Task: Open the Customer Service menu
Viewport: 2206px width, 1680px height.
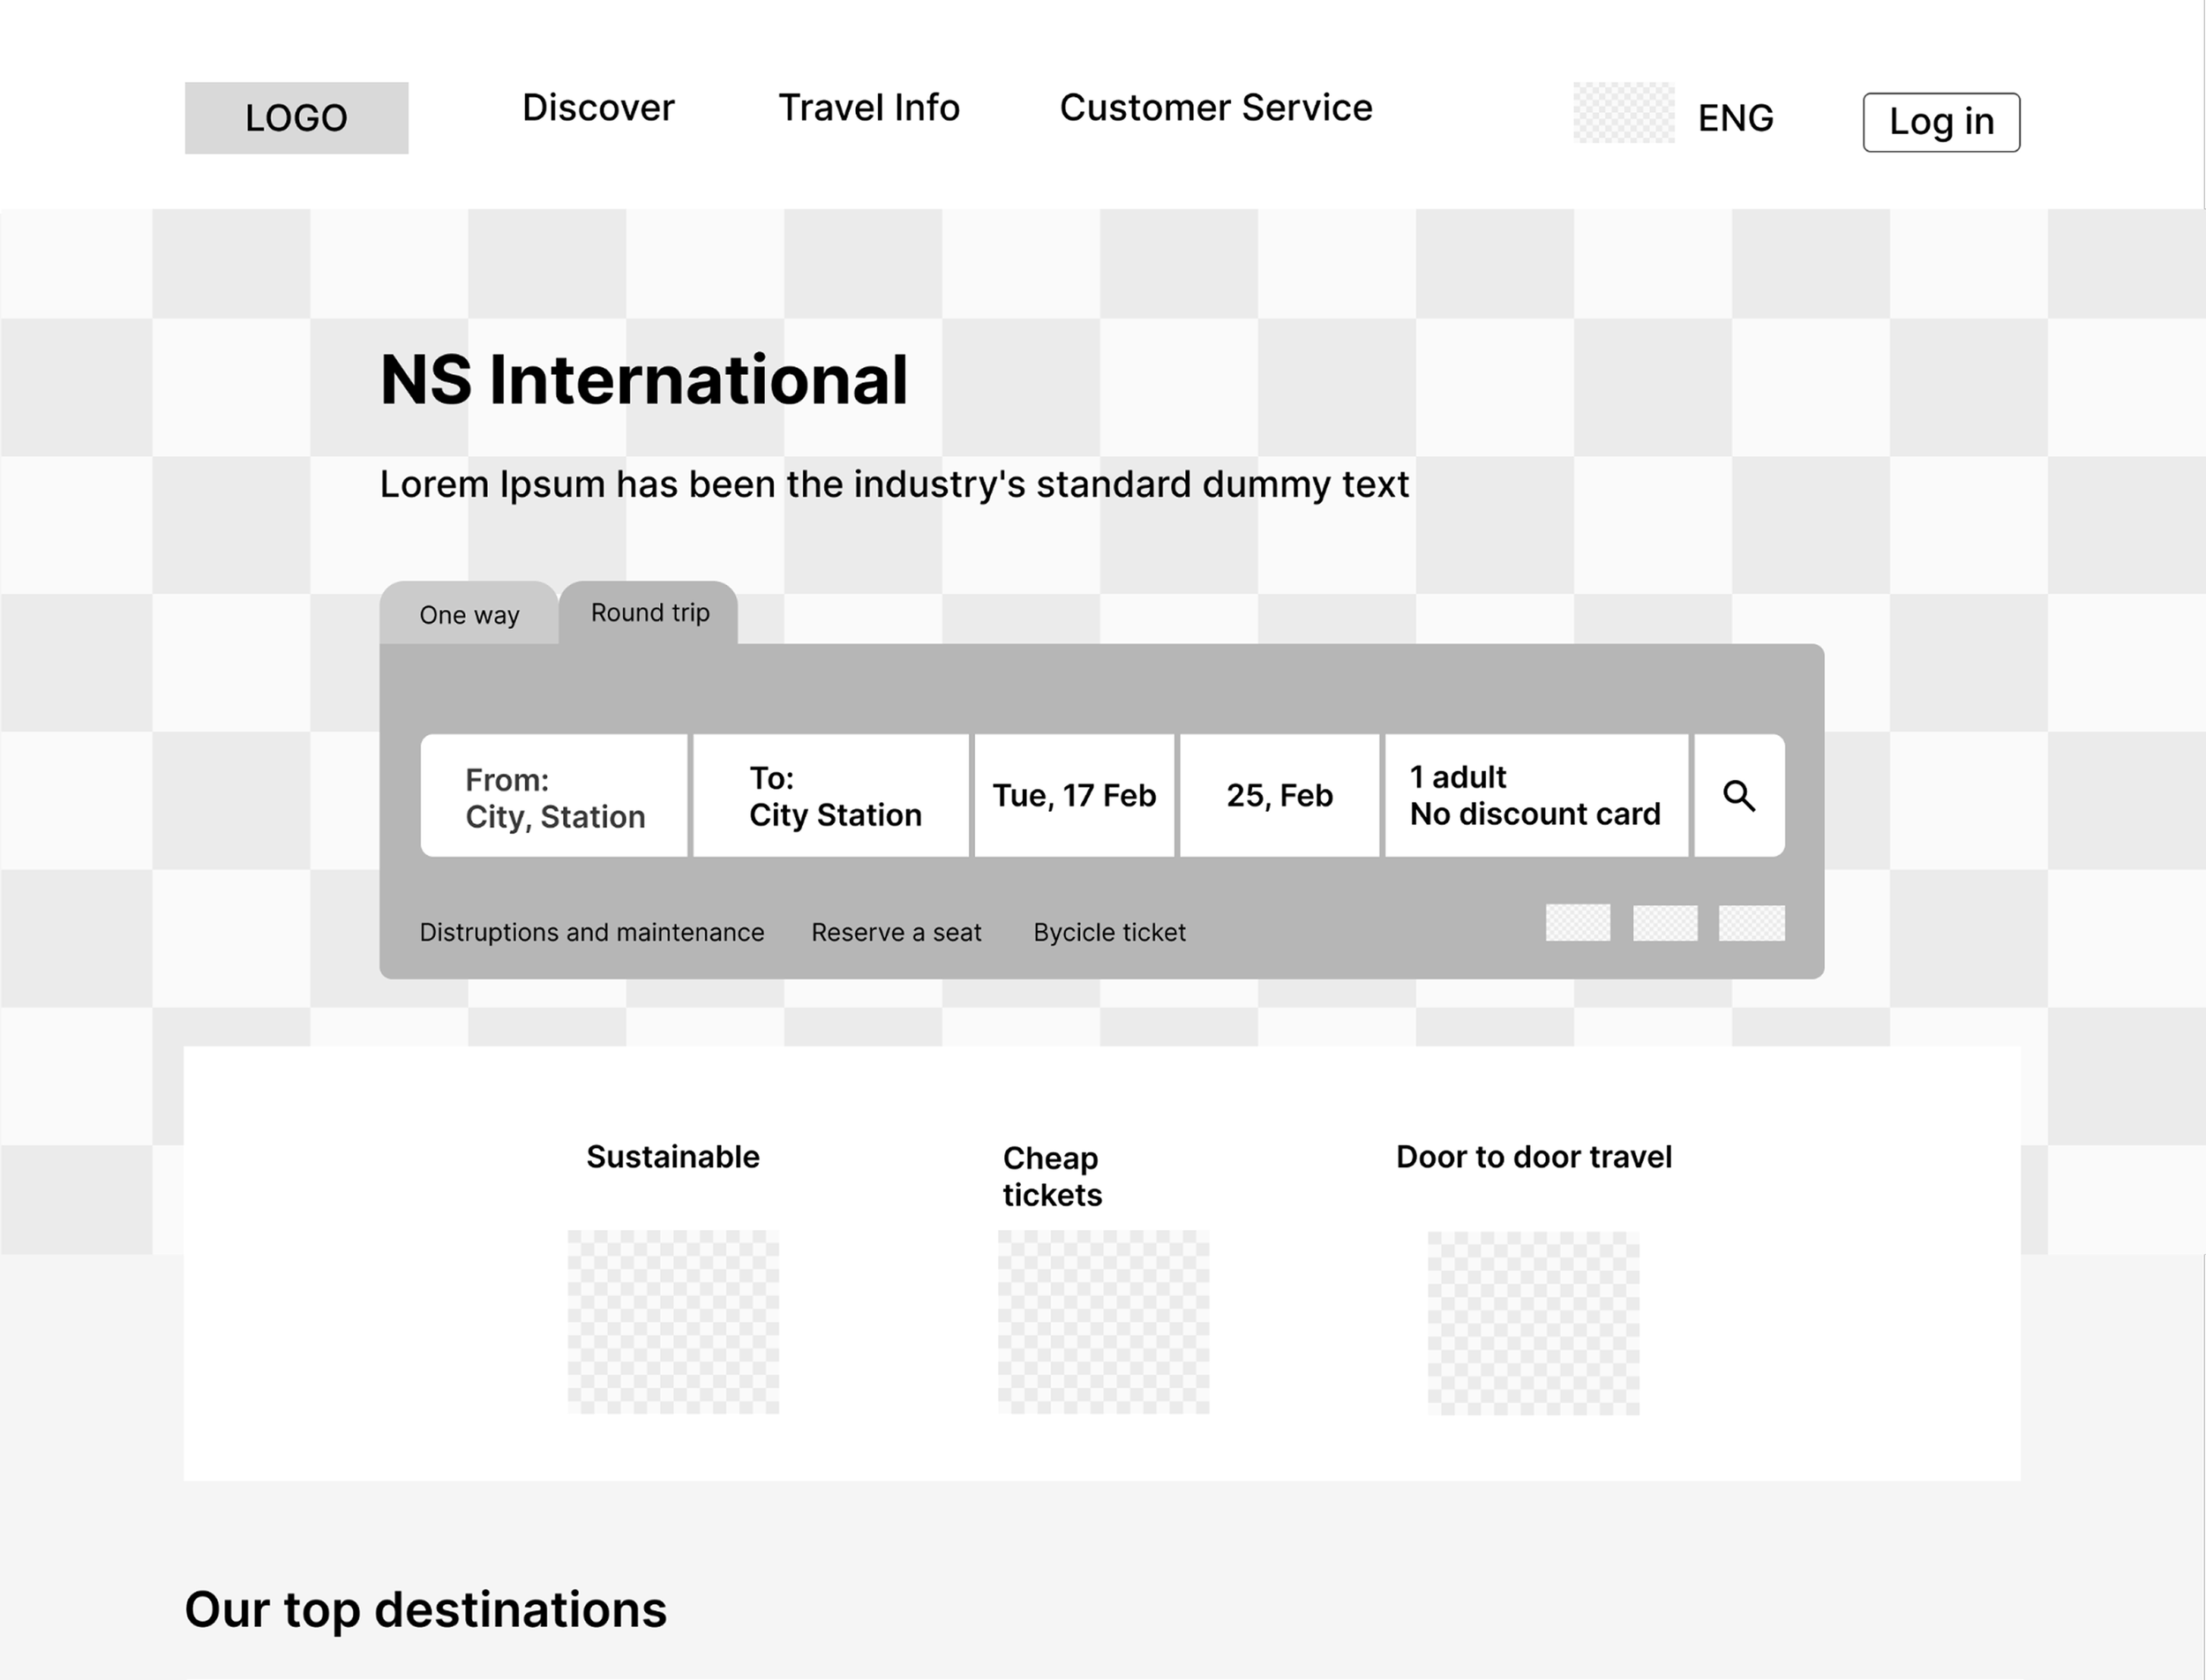Action: tap(1216, 108)
